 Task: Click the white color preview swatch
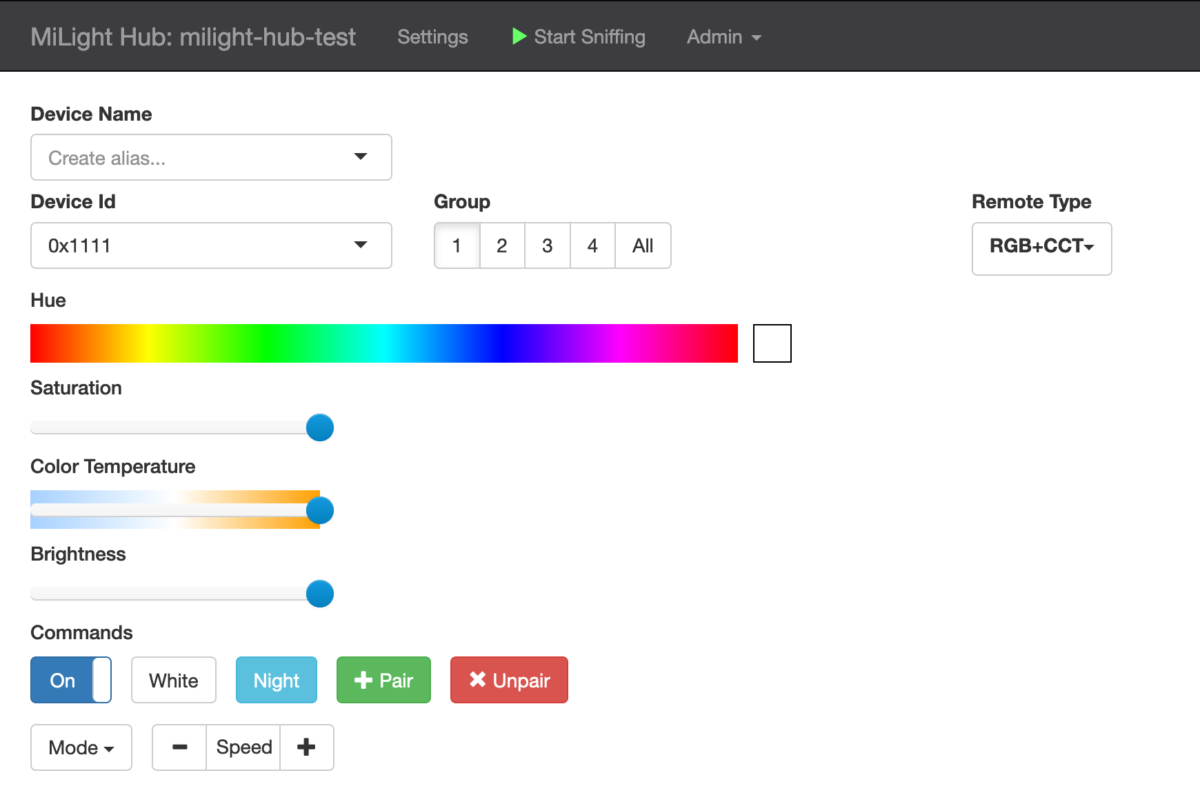pyautogui.click(x=772, y=343)
